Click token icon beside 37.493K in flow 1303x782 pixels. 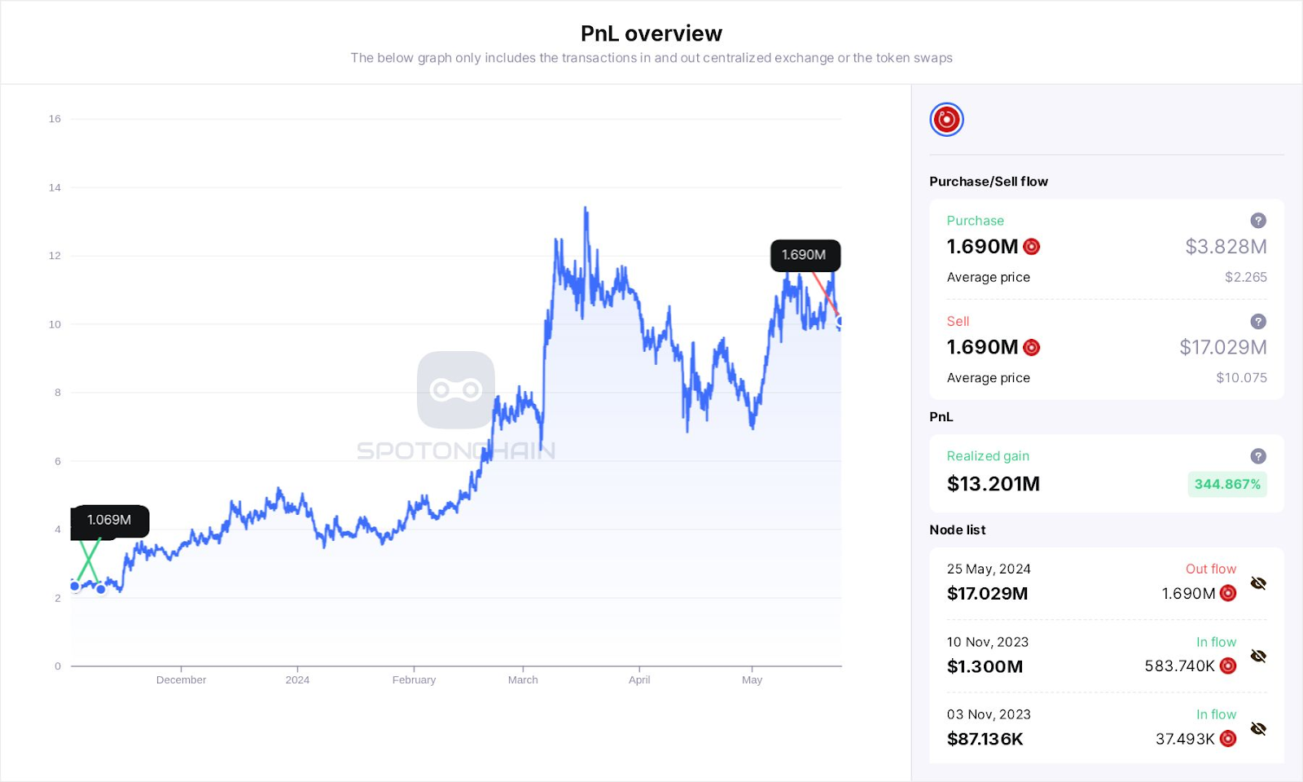click(1228, 739)
